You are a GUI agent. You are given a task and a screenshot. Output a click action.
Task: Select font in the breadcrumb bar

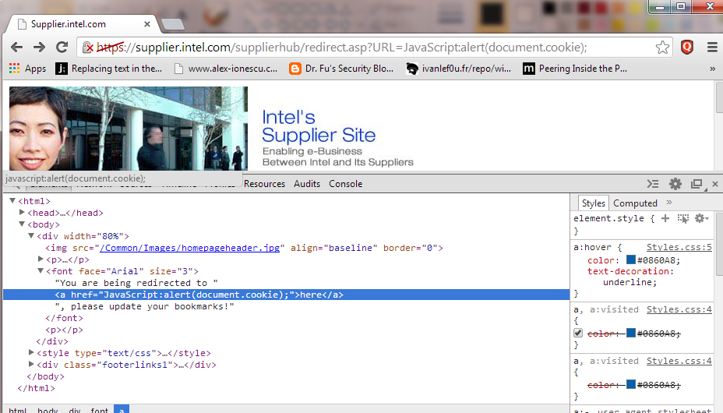[100, 410]
